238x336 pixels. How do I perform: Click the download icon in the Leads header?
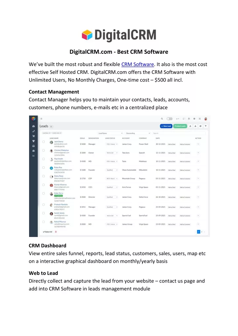pos(195,126)
